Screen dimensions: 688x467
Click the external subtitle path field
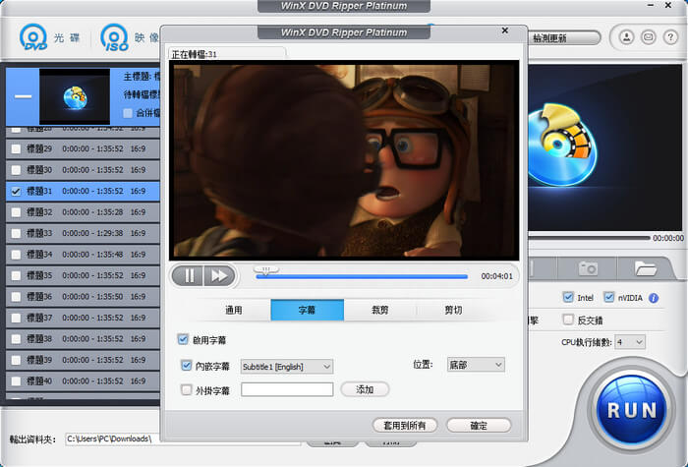click(x=287, y=389)
